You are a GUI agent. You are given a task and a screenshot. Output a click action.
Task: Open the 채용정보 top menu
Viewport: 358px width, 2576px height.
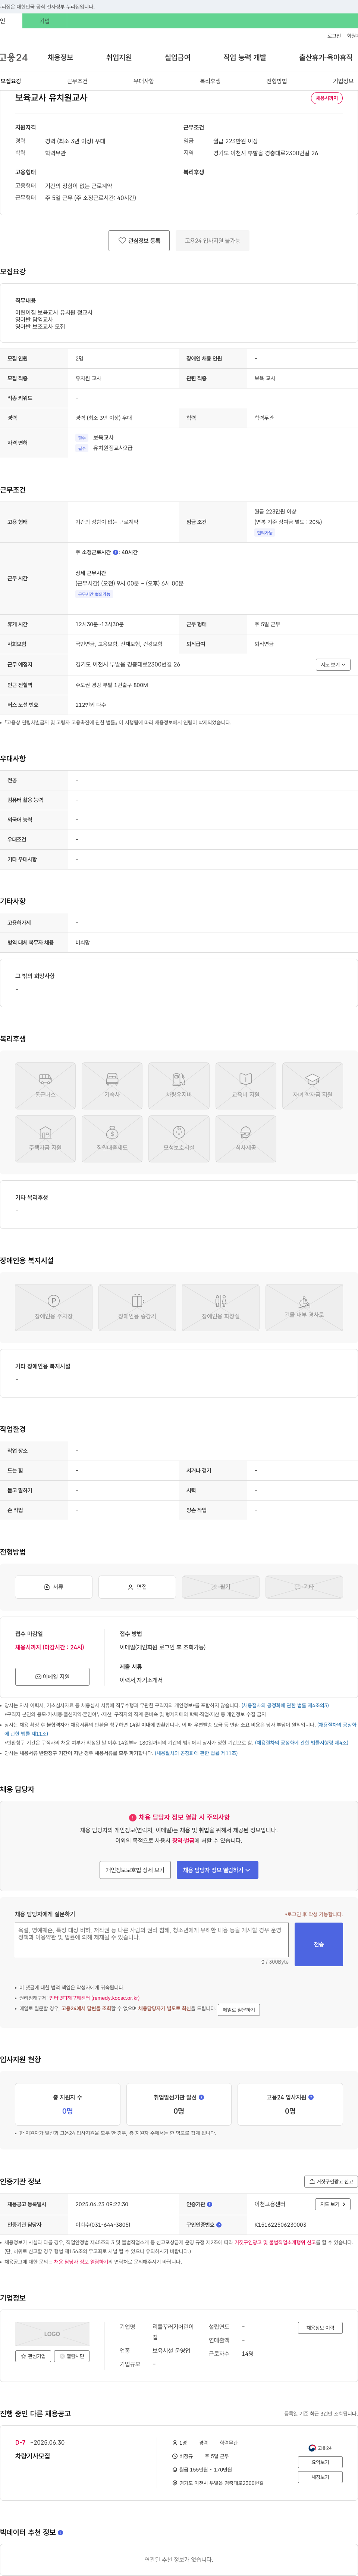(60, 58)
